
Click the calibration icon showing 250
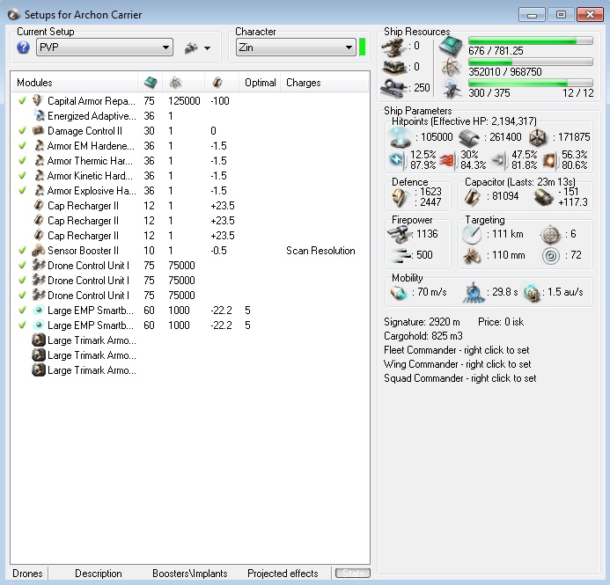point(393,88)
